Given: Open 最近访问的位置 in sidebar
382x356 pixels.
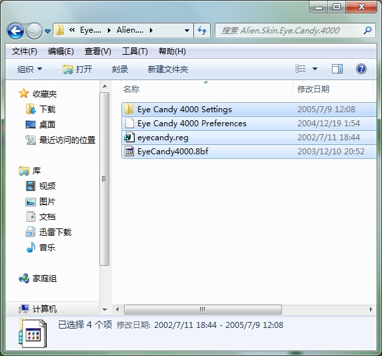Looking at the screenshot, I should coord(67,140).
